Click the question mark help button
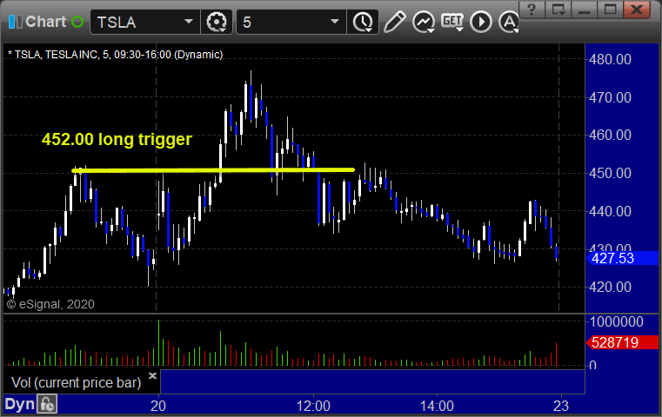Viewport: 662px width, 417px height. 532,10
